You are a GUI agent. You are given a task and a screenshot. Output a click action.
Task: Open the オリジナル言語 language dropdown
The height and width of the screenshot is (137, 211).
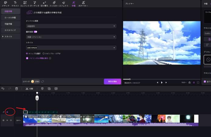click(71, 26)
